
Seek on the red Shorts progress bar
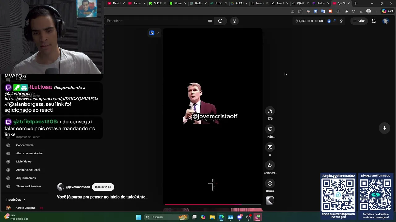213,204
